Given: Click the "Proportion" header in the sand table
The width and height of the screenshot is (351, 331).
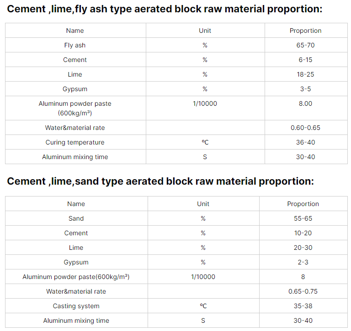Looking at the screenshot, I should pyautogui.click(x=303, y=204).
